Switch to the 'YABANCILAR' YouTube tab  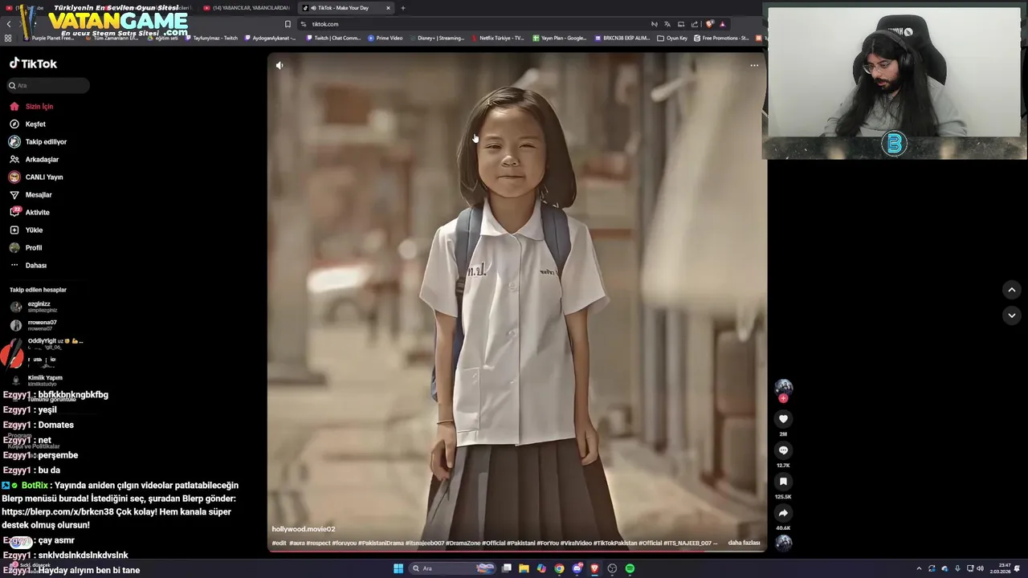pyautogui.click(x=247, y=8)
